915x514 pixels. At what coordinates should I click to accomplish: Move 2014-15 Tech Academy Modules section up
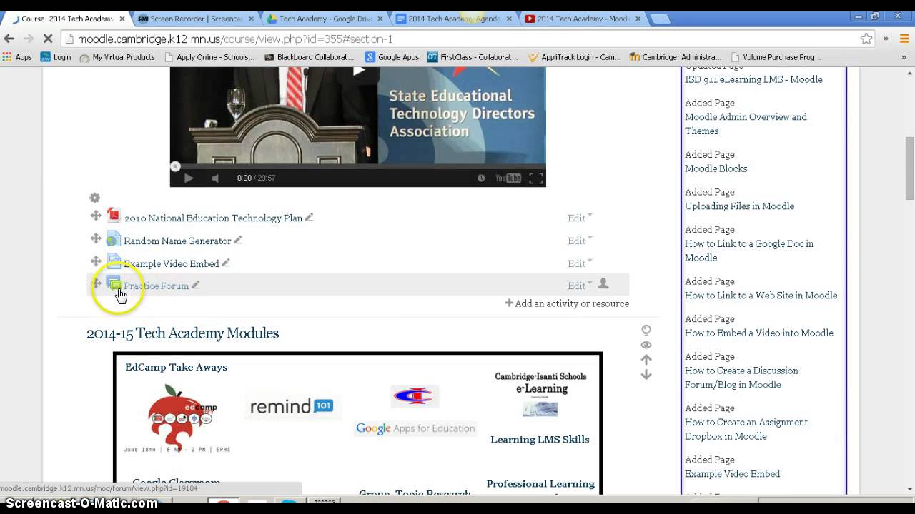point(646,360)
